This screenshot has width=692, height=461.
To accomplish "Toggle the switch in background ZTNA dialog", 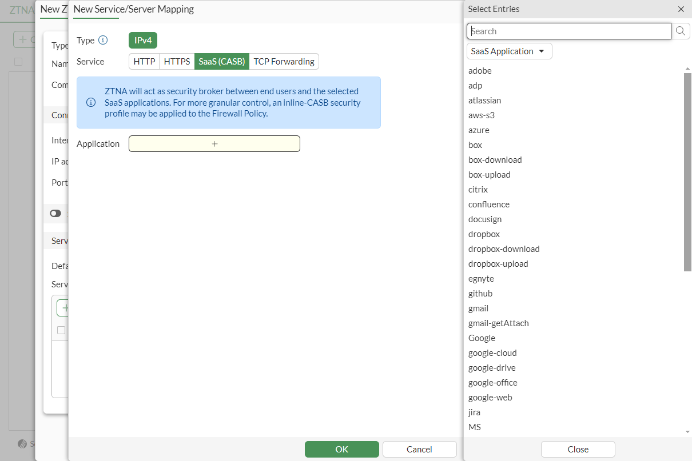I will pyautogui.click(x=55, y=213).
